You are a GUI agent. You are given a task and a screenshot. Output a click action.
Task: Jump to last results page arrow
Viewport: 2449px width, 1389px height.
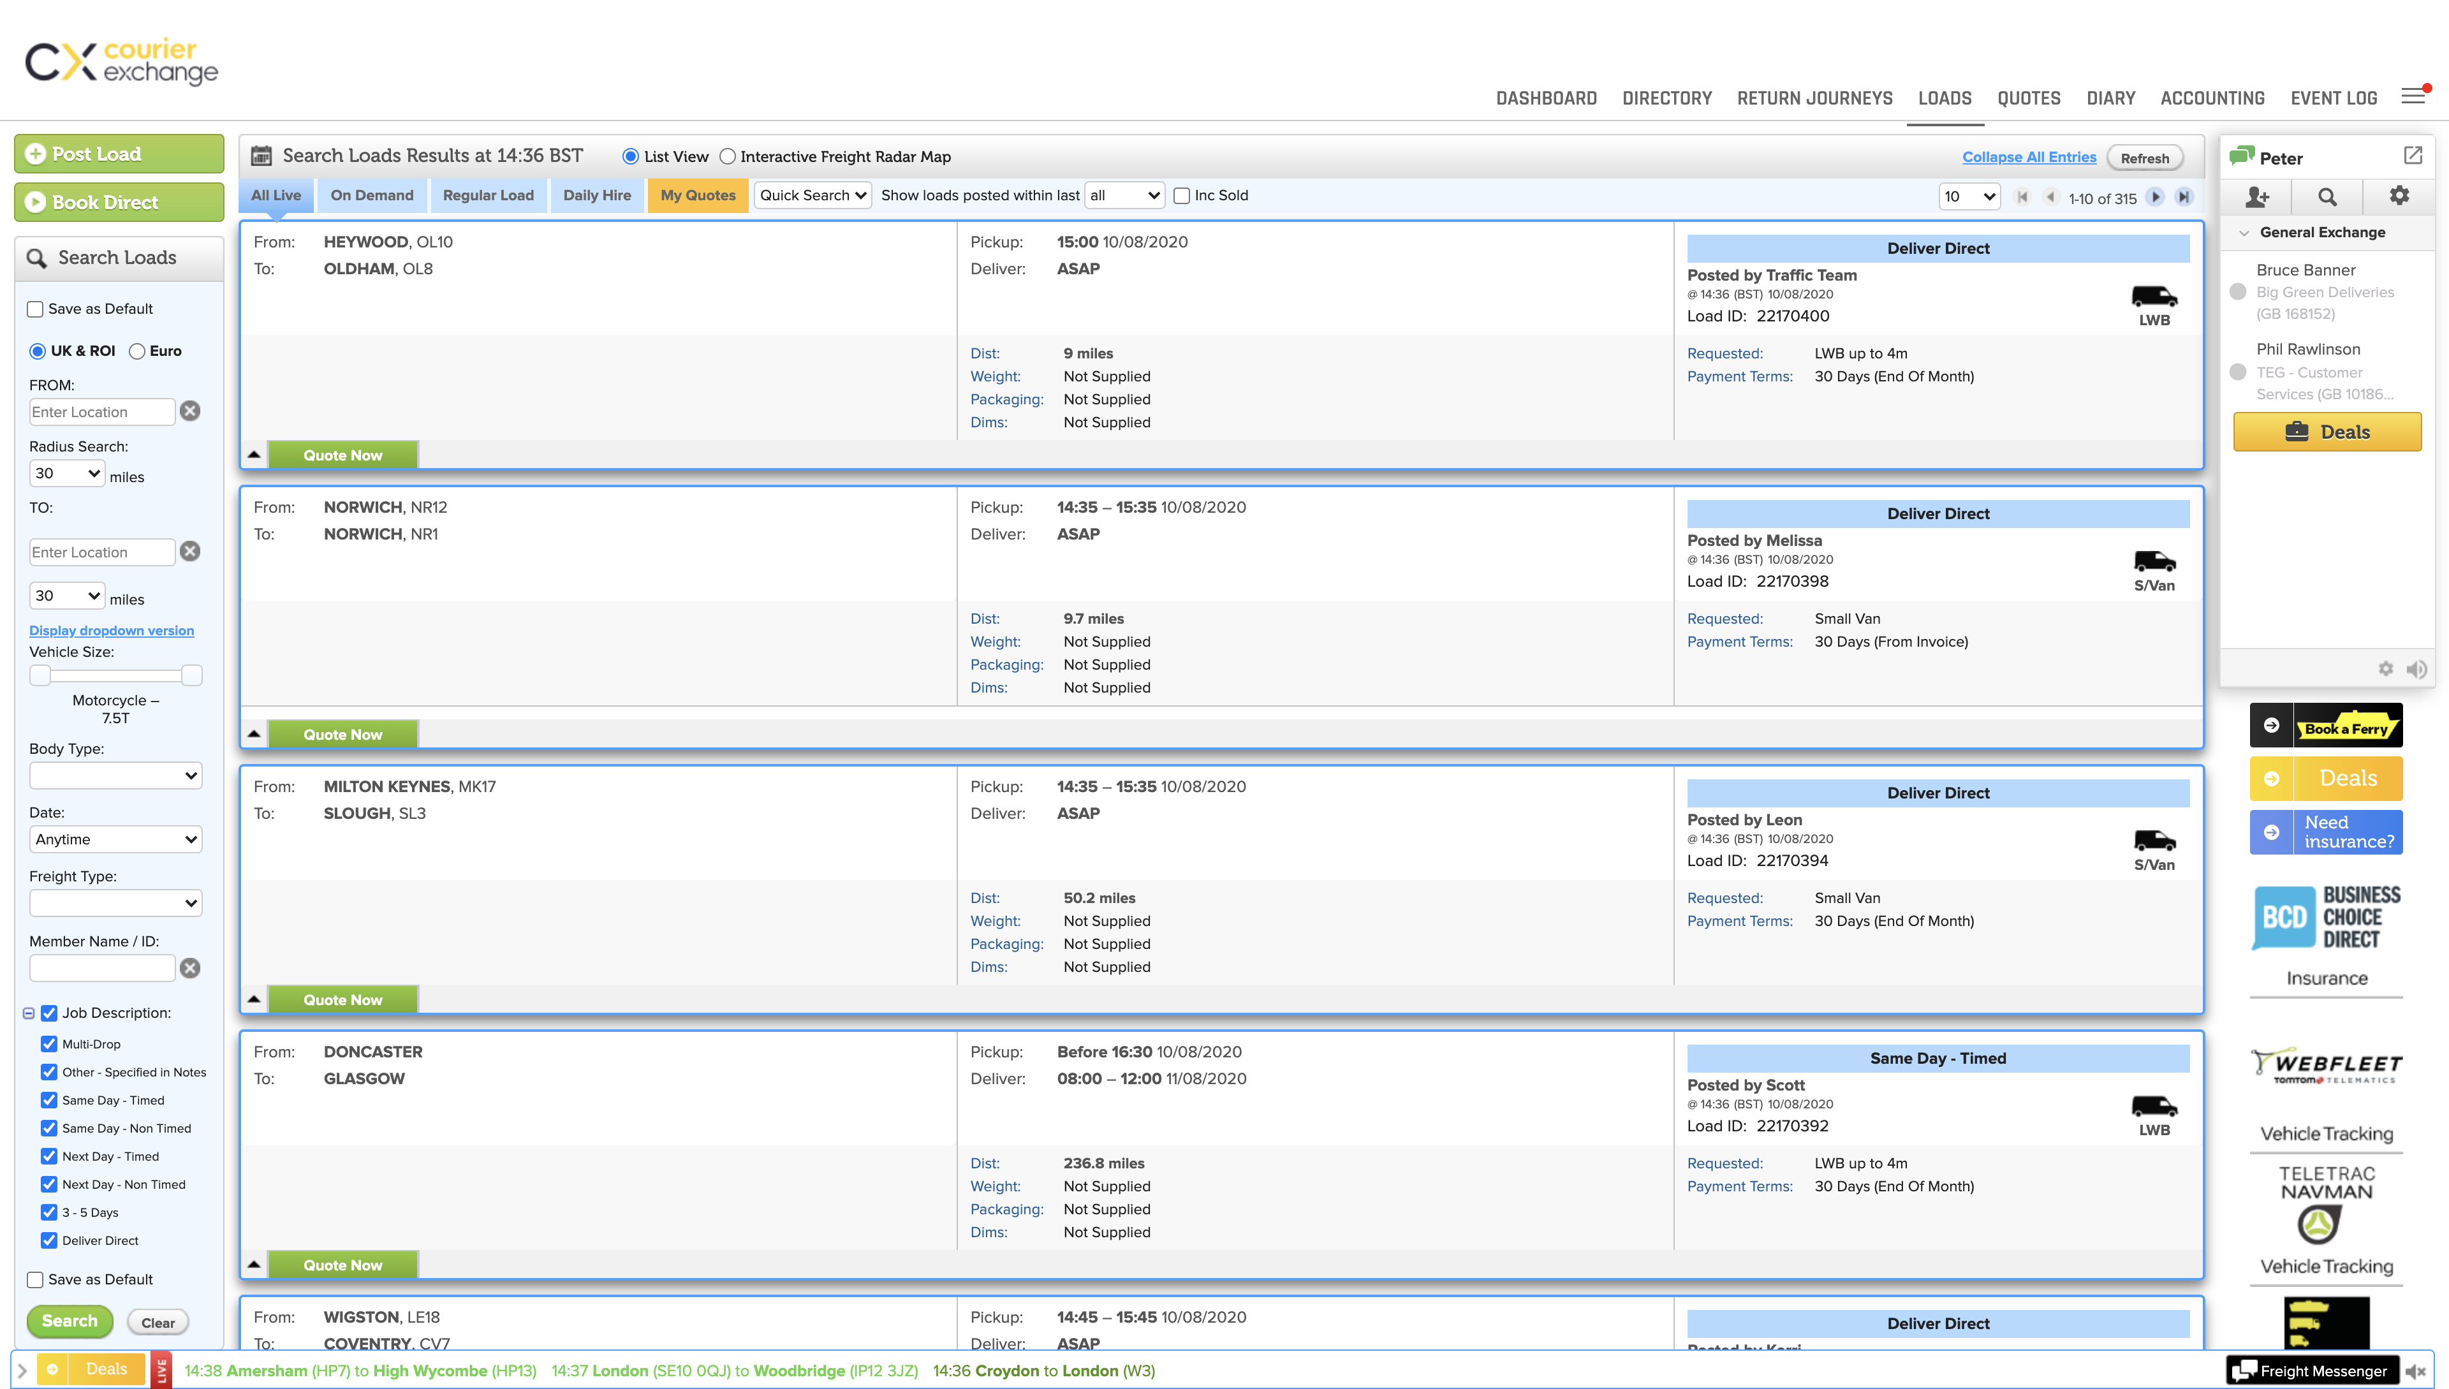click(2184, 196)
